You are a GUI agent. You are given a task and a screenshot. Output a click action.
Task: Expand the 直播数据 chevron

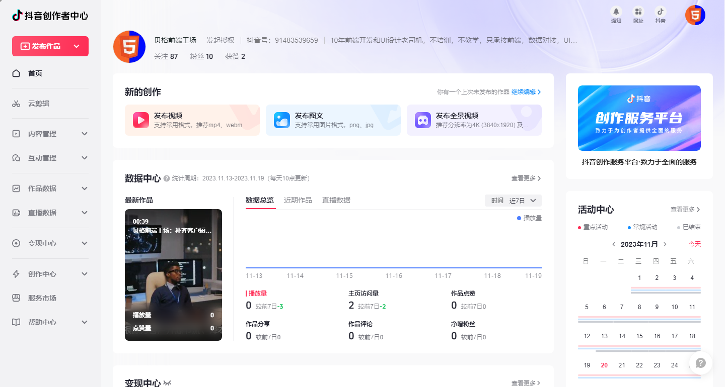tap(85, 213)
